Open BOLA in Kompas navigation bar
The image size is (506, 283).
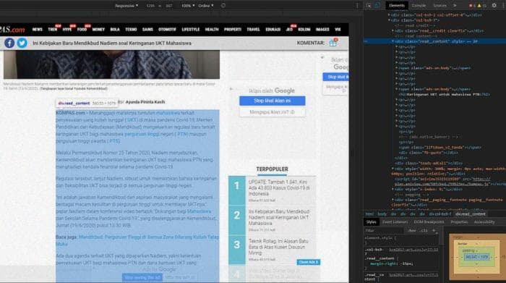115,30
